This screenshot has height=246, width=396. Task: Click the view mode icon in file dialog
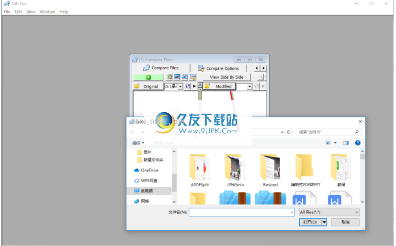pyautogui.click(x=328, y=143)
